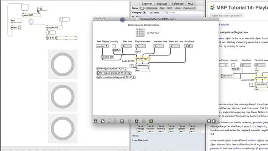Switch to the Reference tab
This screenshot has height=151, width=268.
tap(178, 4)
